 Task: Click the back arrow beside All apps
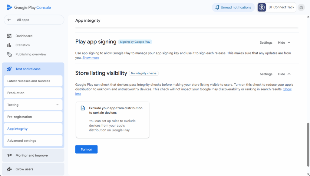[9, 20]
